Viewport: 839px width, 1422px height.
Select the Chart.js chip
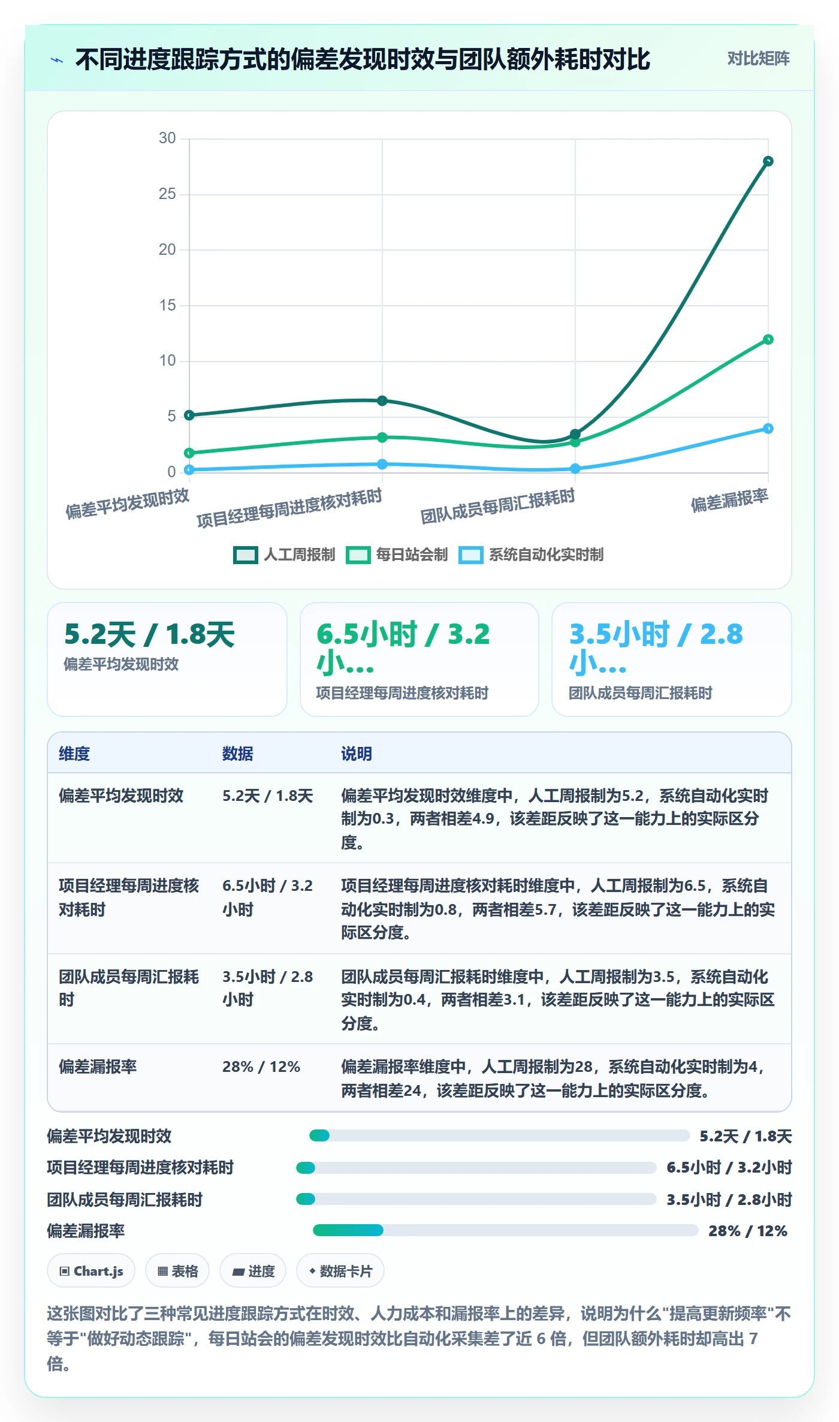tap(91, 1271)
